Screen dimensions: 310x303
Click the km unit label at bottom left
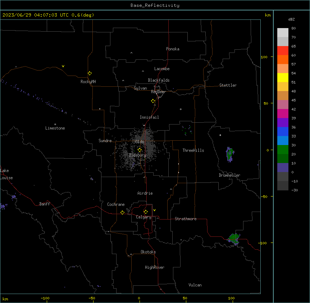[x=5, y=299]
